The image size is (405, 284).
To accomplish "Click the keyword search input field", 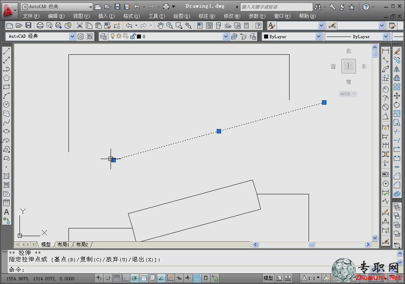I will (276, 7).
